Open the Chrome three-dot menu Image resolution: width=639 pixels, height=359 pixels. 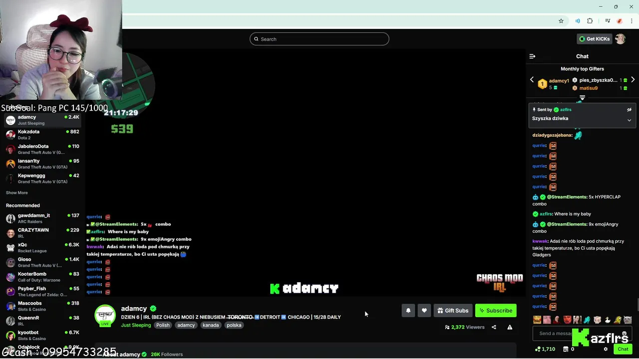coord(632,21)
